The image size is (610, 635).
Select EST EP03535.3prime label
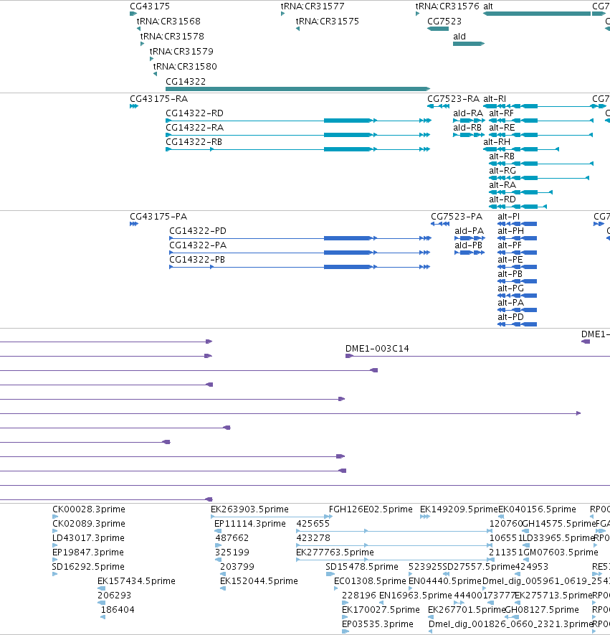coord(378,624)
